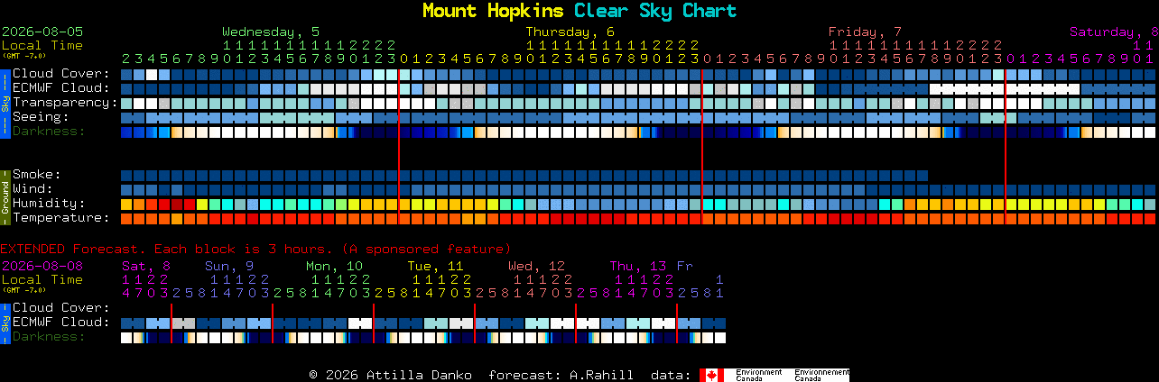Image resolution: width=1159 pixels, height=382 pixels.
Task: Click the first block in the Temperature row
Action: [126, 219]
